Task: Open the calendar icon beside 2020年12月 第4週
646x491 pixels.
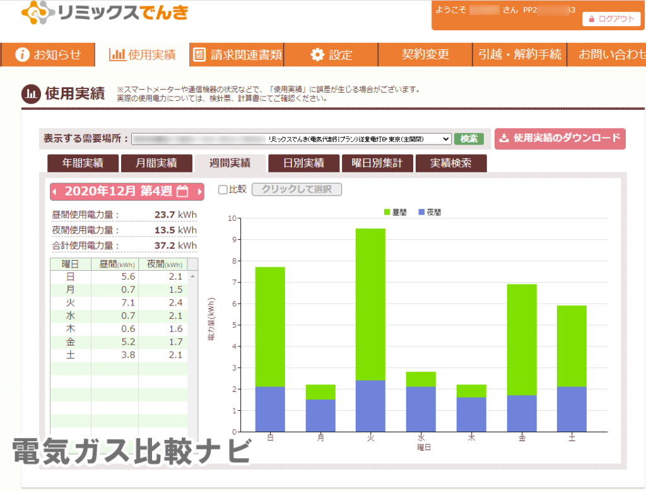Action: click(182, 191)
